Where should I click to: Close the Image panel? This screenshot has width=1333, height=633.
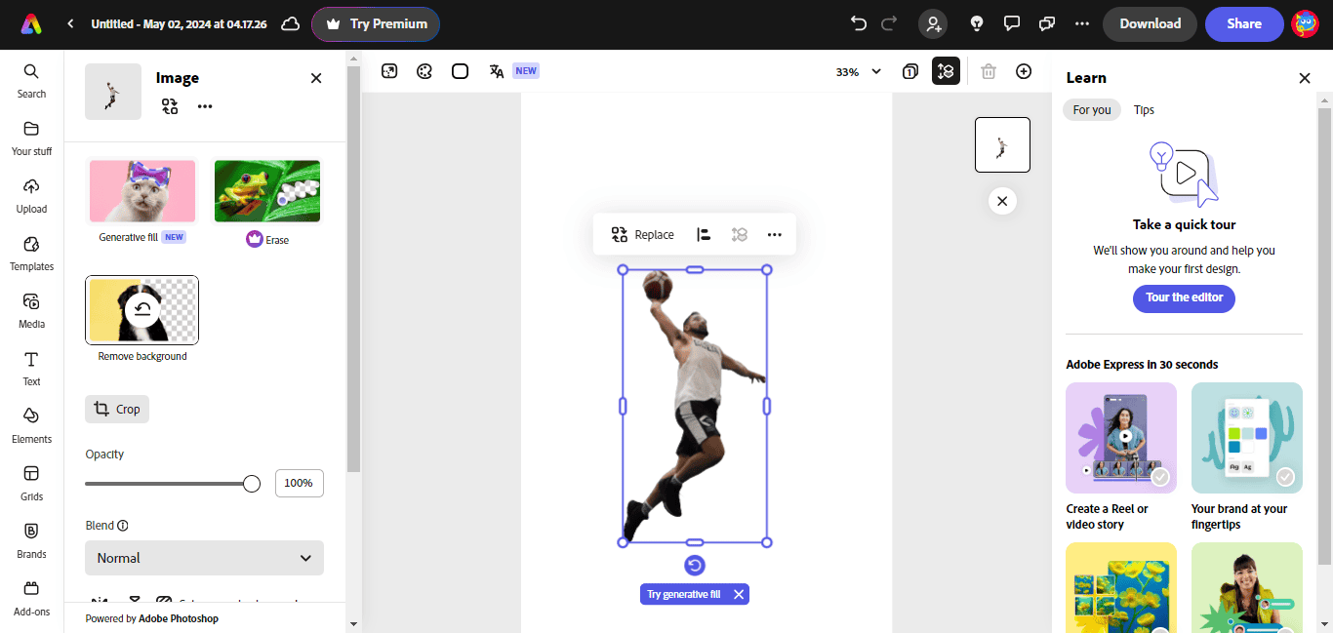316,78
